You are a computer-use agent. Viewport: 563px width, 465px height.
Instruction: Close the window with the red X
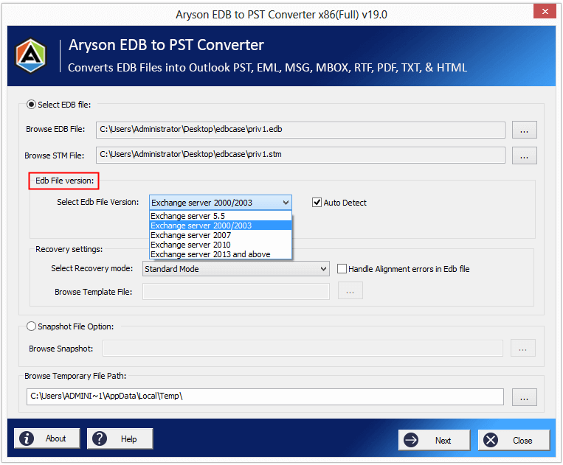(545, 12)
